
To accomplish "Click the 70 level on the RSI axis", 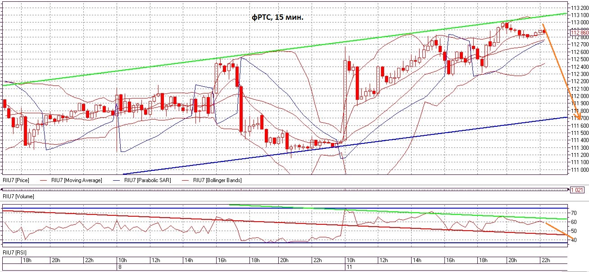I will (x=574, y=212).
